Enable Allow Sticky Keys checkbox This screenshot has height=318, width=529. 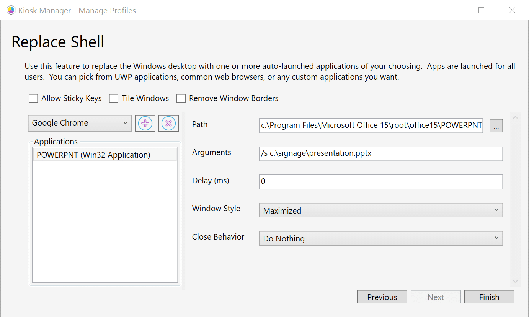tap(33, 98)
